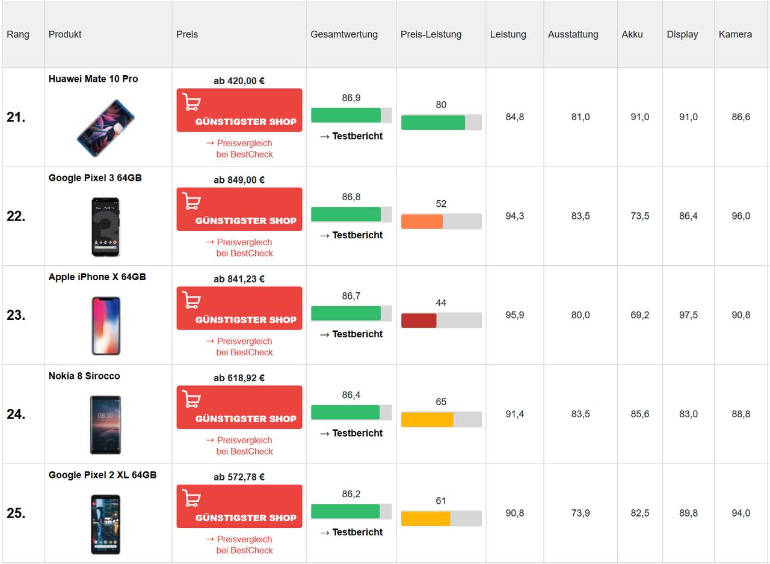The height and width of the screenshot is (564, 770).
Task: Open Günstigster Shop for Google Pixel 2 XL
Action: pos(239,506)
